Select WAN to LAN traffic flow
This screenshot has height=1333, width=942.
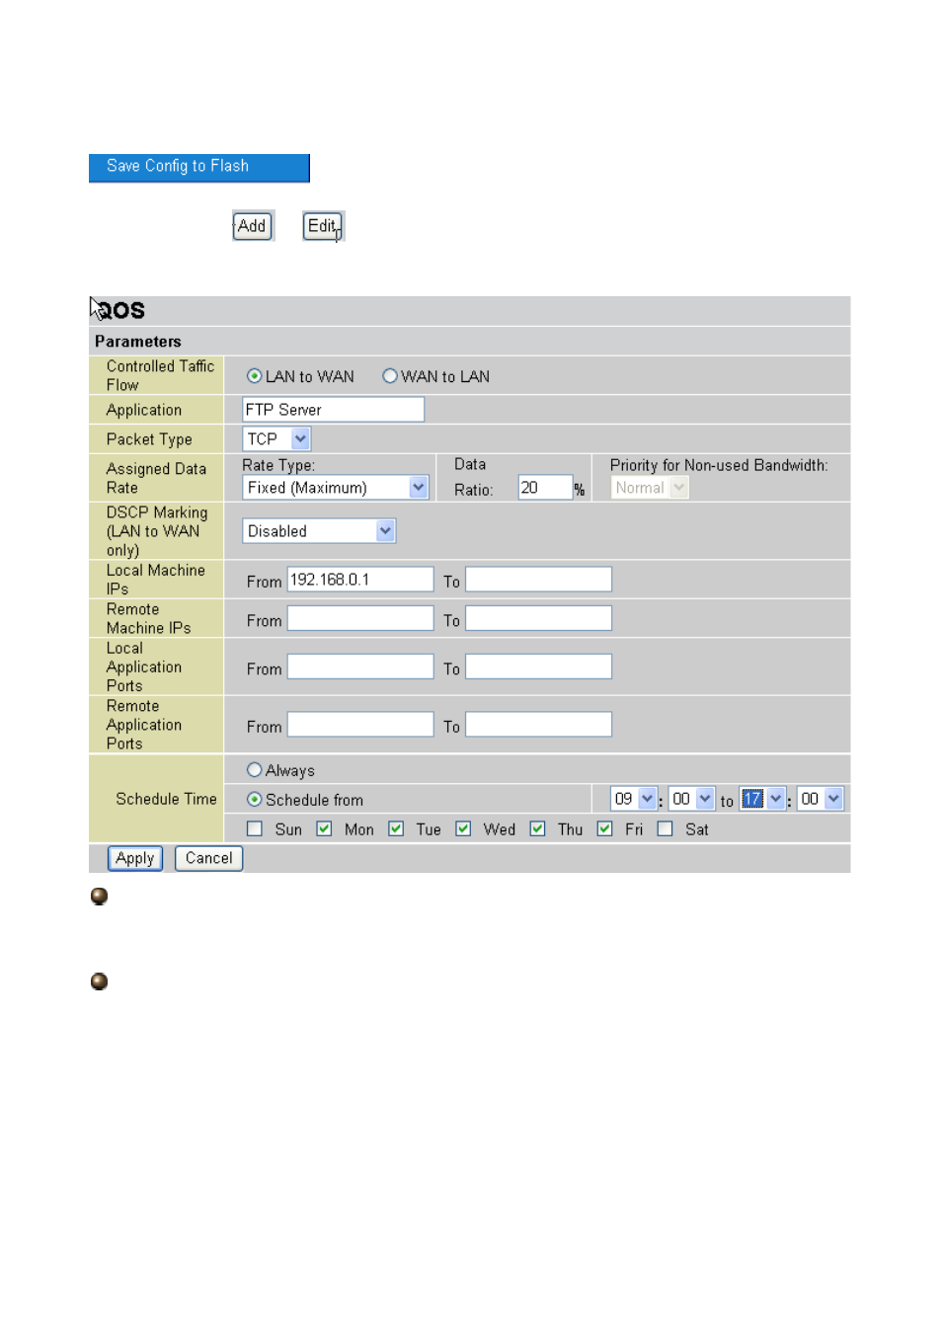(x=390, y=376)
